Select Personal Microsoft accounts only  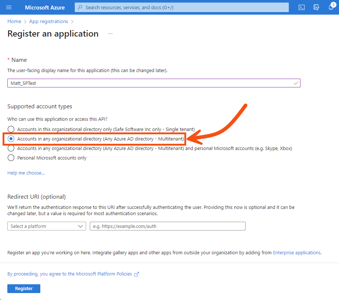click(11, 158)
